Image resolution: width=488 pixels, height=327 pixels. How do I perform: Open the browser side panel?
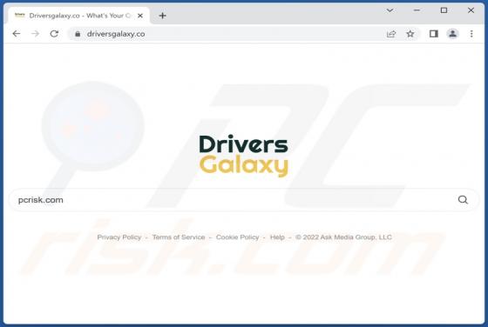coord(434,34)
